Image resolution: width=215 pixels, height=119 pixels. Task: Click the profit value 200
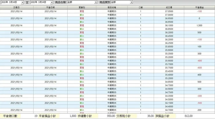click(199, 110)
